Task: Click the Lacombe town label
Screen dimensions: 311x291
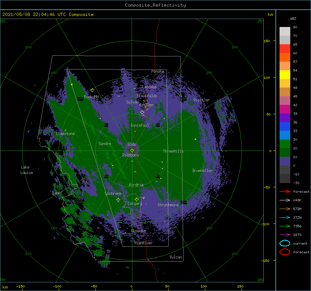Action: pyautogui.click(x=149, y=87)
